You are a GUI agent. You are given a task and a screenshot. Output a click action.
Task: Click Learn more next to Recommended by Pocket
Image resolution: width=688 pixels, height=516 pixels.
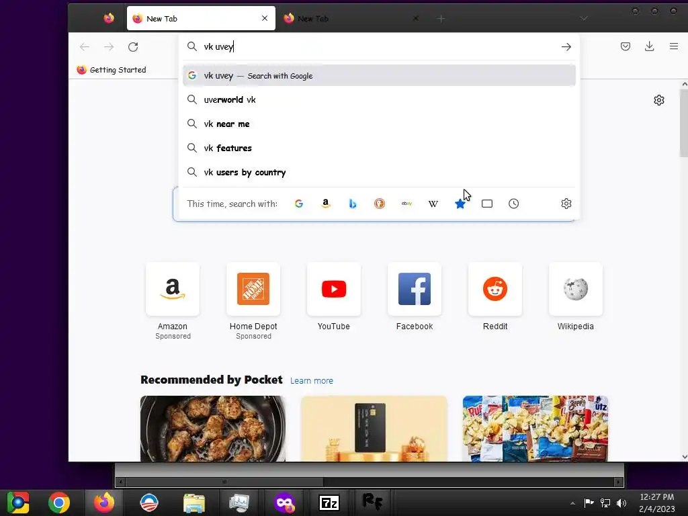(x=312, y=380)
